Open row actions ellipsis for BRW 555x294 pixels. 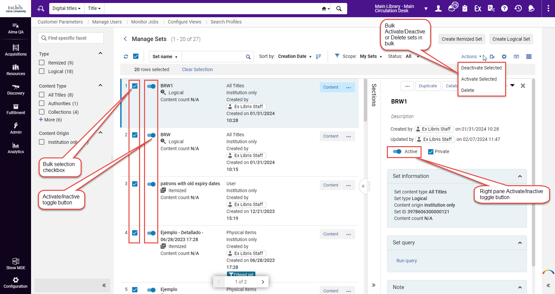(x=349, y=136)
